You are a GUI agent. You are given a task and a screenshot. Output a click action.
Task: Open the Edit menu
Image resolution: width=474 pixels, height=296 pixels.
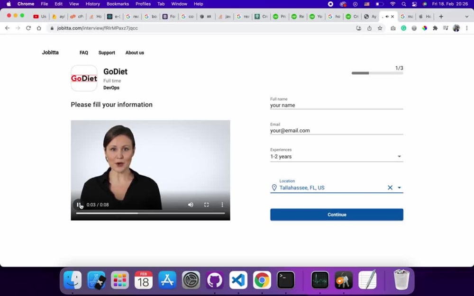tap(58, 4)
